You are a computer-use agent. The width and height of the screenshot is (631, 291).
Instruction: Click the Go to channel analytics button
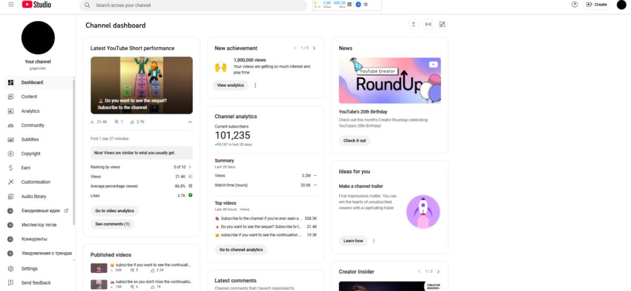(x=241, y=250)
